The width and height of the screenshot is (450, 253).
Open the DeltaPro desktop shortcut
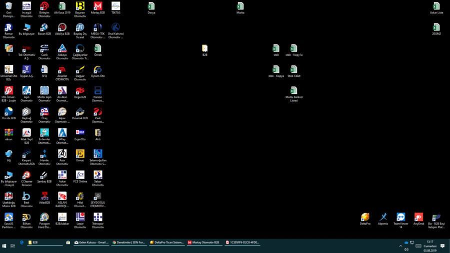(x=365, y=218)
